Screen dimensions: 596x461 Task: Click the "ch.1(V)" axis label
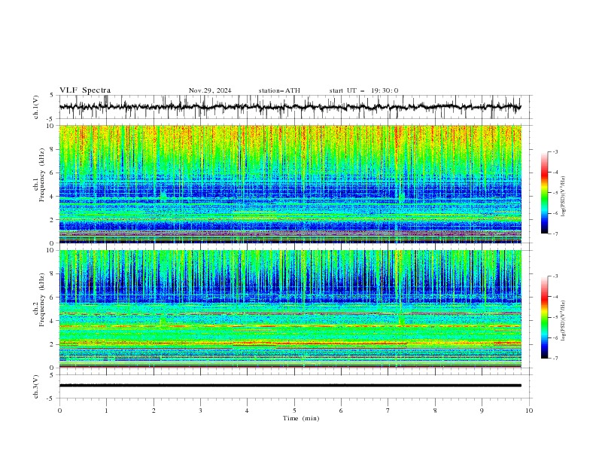(x=36, y=107)
